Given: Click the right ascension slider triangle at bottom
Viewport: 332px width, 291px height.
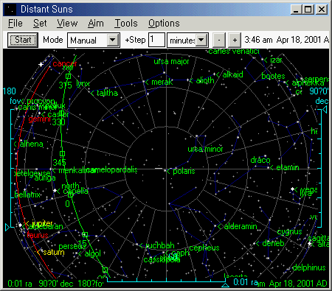Looking at the screenshot, I should (225, 285).
